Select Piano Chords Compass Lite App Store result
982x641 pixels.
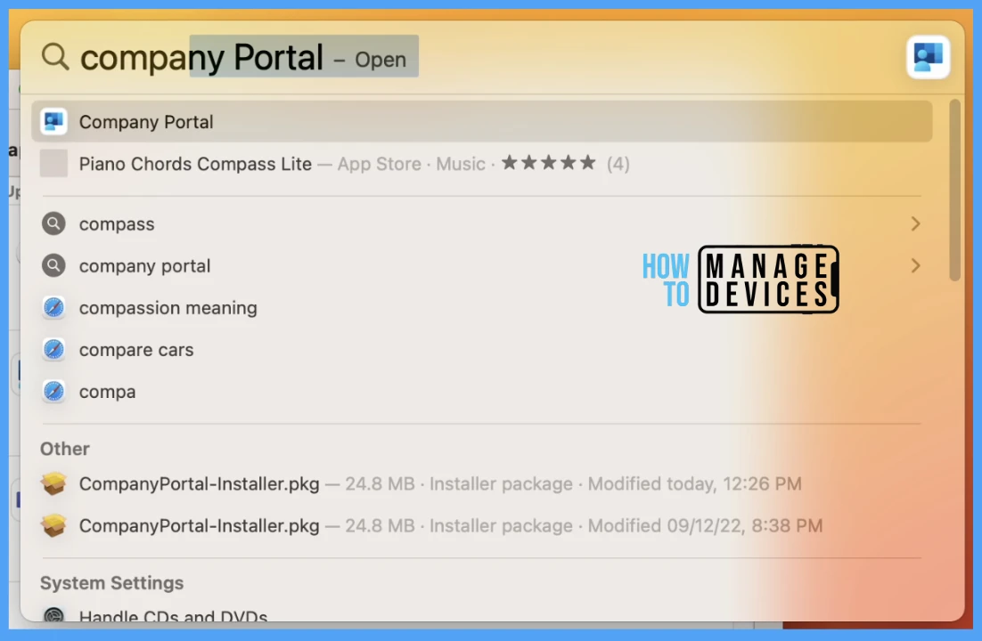[481, 164]
